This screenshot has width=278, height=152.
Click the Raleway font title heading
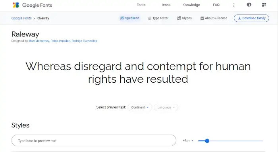(25, 34)
